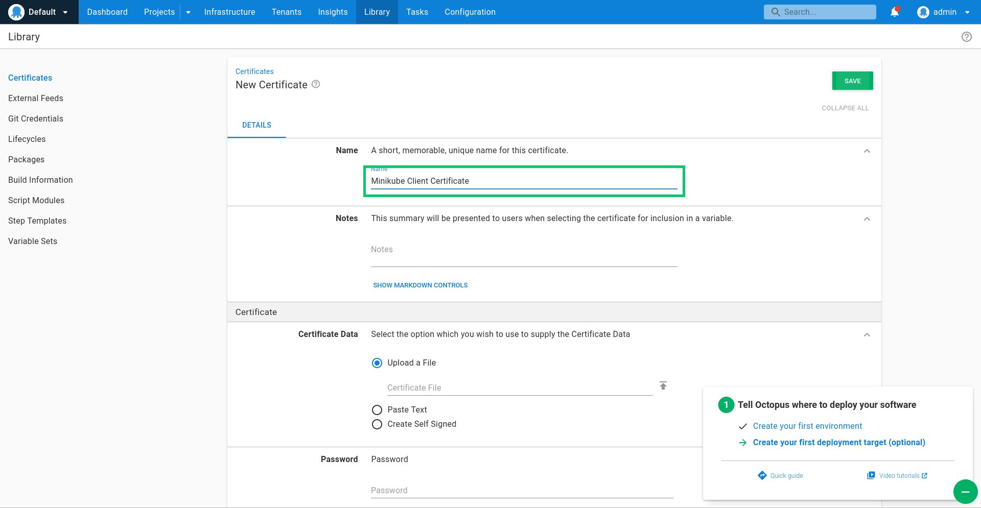The height and width of the screenshot is (508, 981).
Task: Expand the Projects dropdown arrow
Action: click(188, 12)
